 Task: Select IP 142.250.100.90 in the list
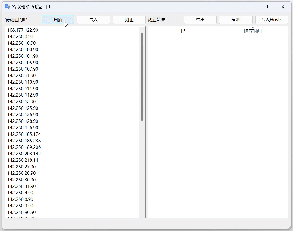click(x=23, y=49)
